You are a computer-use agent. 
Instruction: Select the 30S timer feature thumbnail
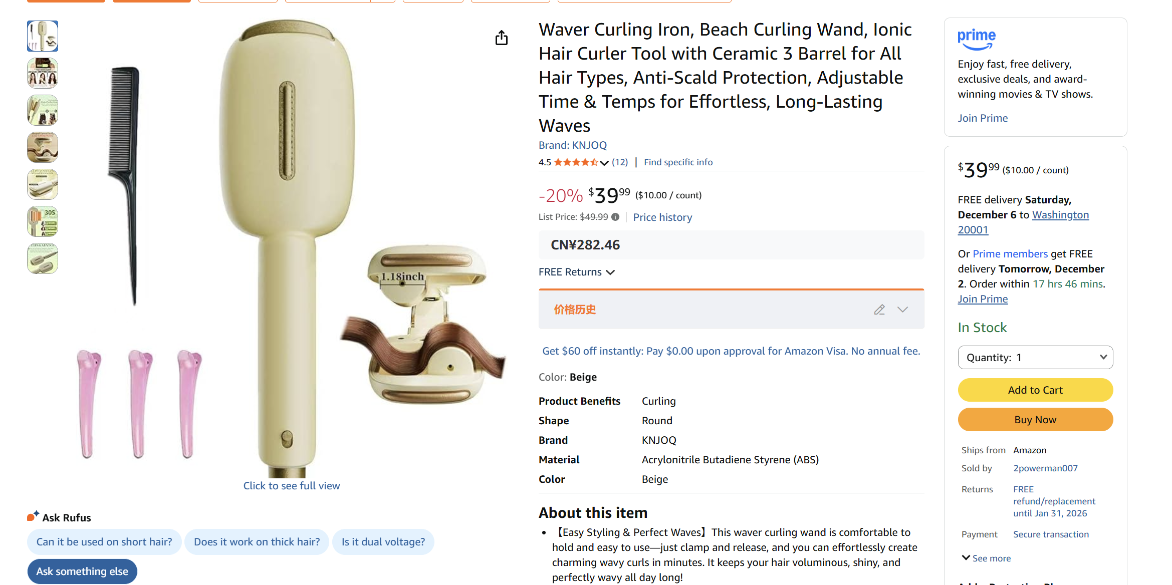[x=43, y=221]
